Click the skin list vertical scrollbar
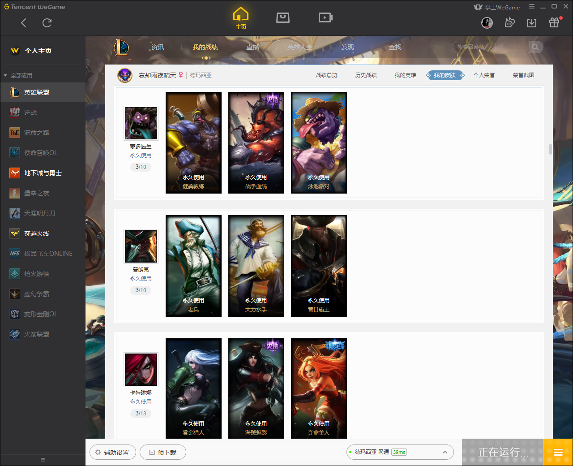Screen dimensions: 573x466 tap(551, 149)
